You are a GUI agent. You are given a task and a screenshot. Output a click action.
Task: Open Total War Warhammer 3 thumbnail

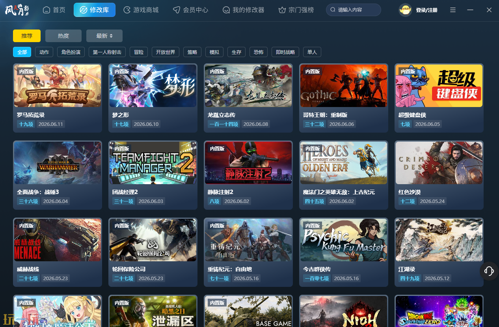pyautogui.click(x=58, y=163)
